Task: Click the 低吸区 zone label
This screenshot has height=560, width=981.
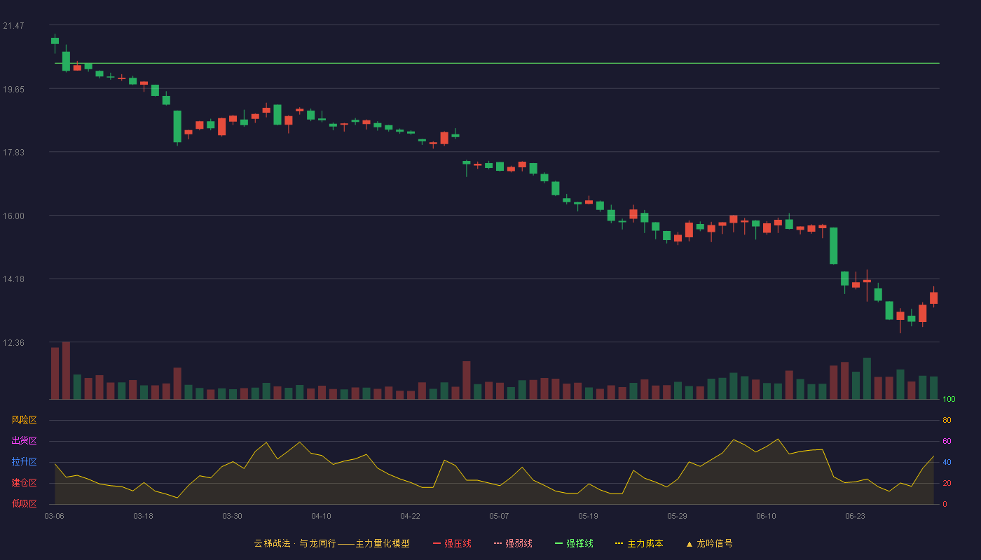Action: [24, 503]
